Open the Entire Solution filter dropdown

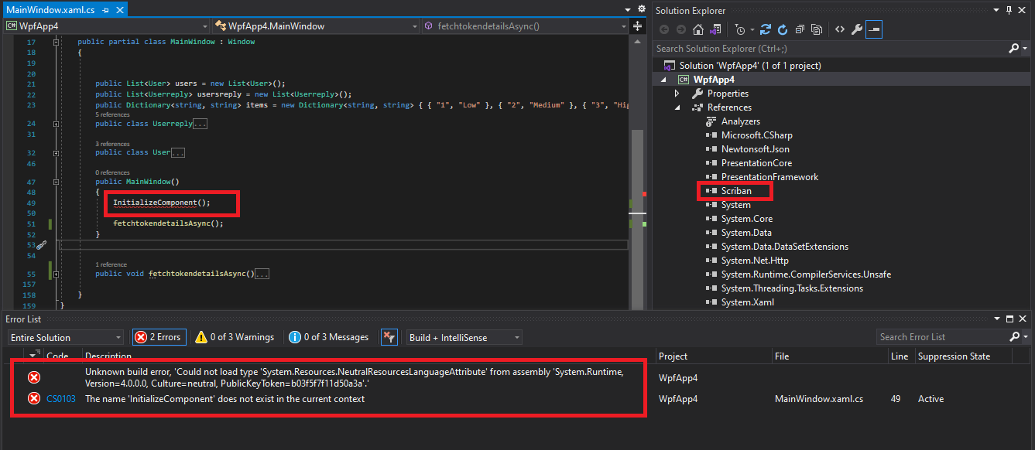coord(65,336)
